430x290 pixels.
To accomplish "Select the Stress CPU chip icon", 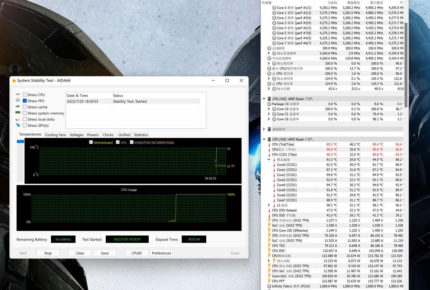I will point(17,95).
